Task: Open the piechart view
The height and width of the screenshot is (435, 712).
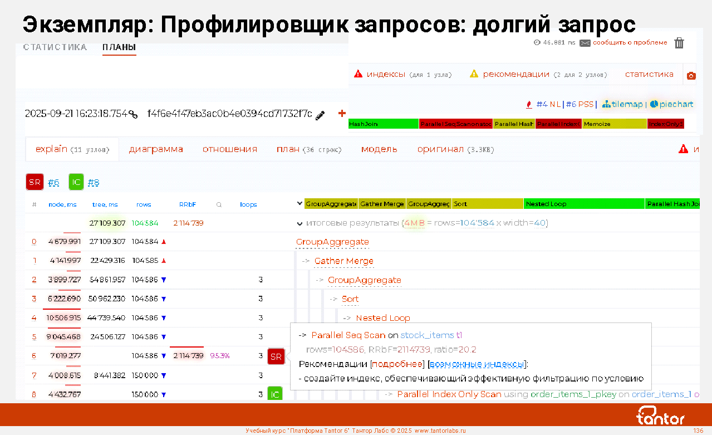Action: [x=672, y=104]
